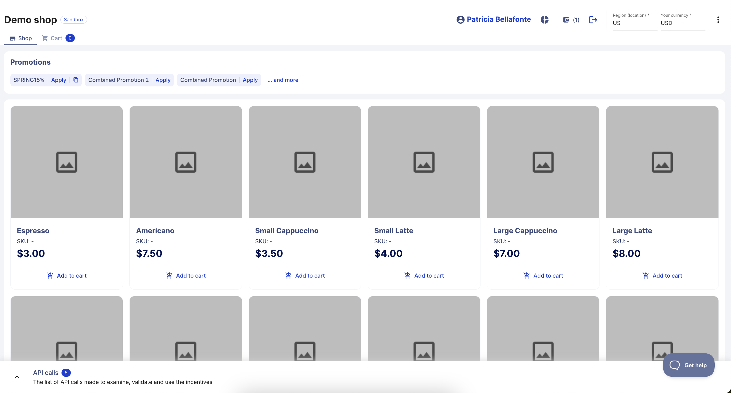Click the logout arrow icon
This screenshot has width=731, height=393.
593,20
